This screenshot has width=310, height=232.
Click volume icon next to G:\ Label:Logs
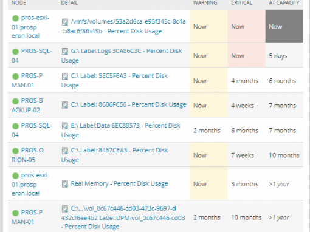[65, 51]
